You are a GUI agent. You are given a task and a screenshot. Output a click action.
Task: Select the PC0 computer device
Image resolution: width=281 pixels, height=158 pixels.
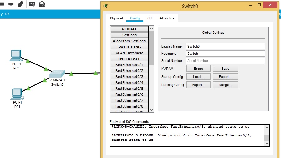point(16,56)
